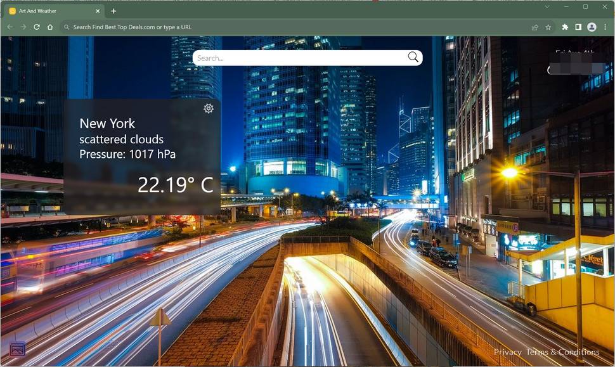Go back with the browser back arrow
Viewport: 615px width, 367px height.
pos(10,27)
